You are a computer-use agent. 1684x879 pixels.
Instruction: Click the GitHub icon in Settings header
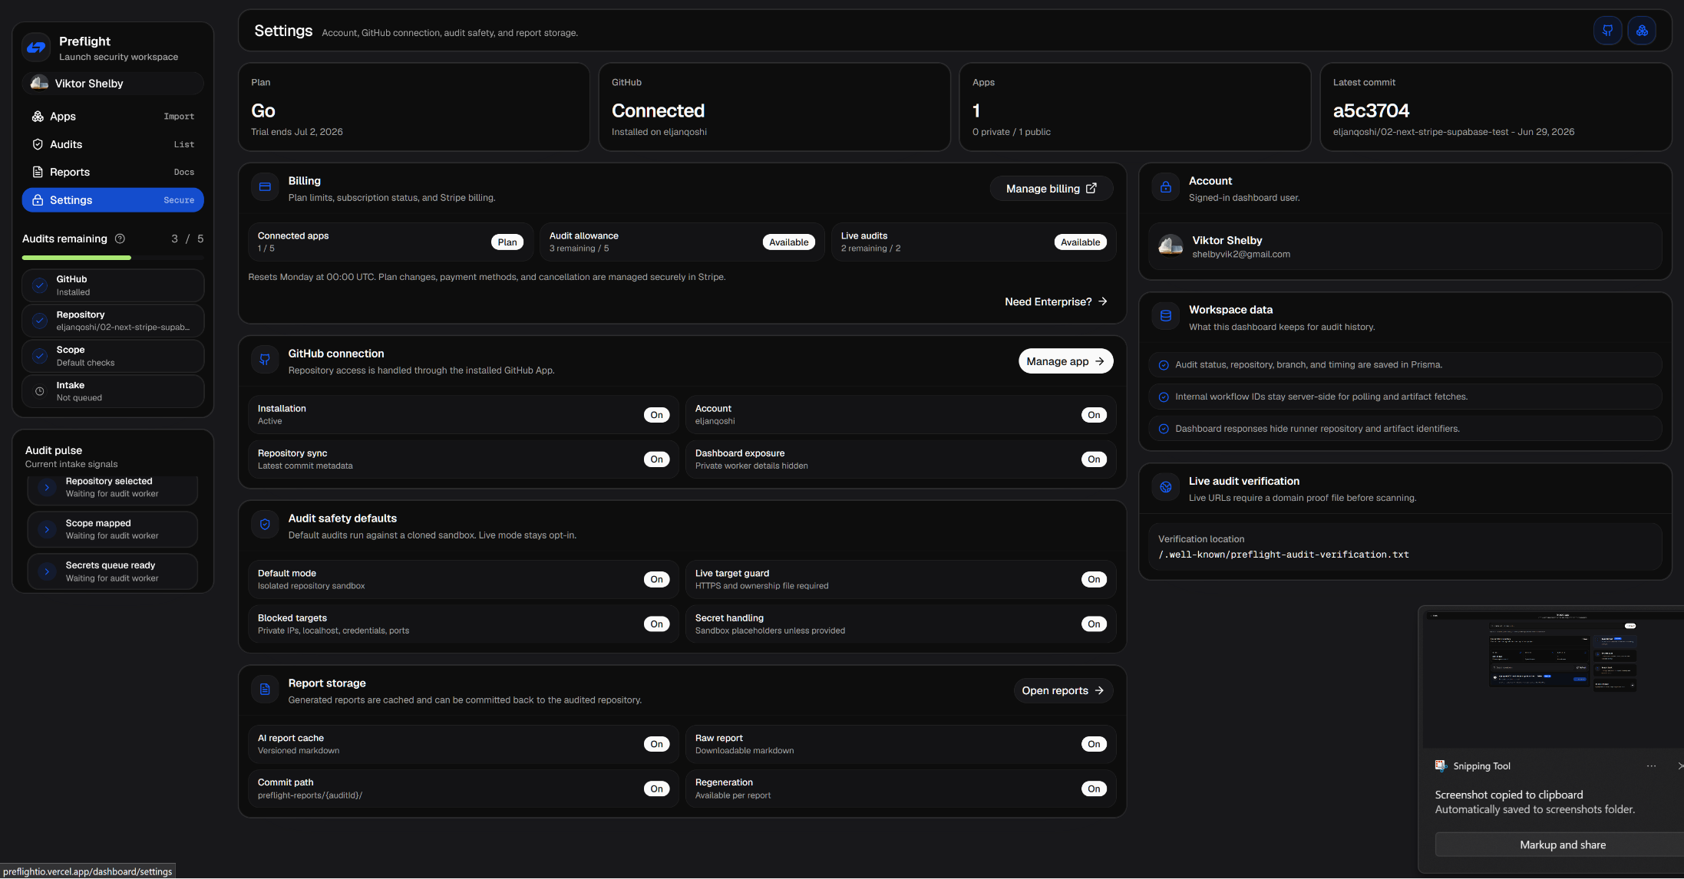click(1607, 31)
